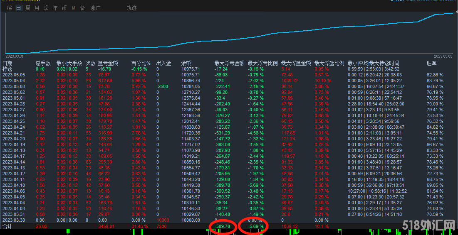Click the 最大浮亏金额 column header
The height and width of the screenshot is (235, 458).
pos(229,63)
